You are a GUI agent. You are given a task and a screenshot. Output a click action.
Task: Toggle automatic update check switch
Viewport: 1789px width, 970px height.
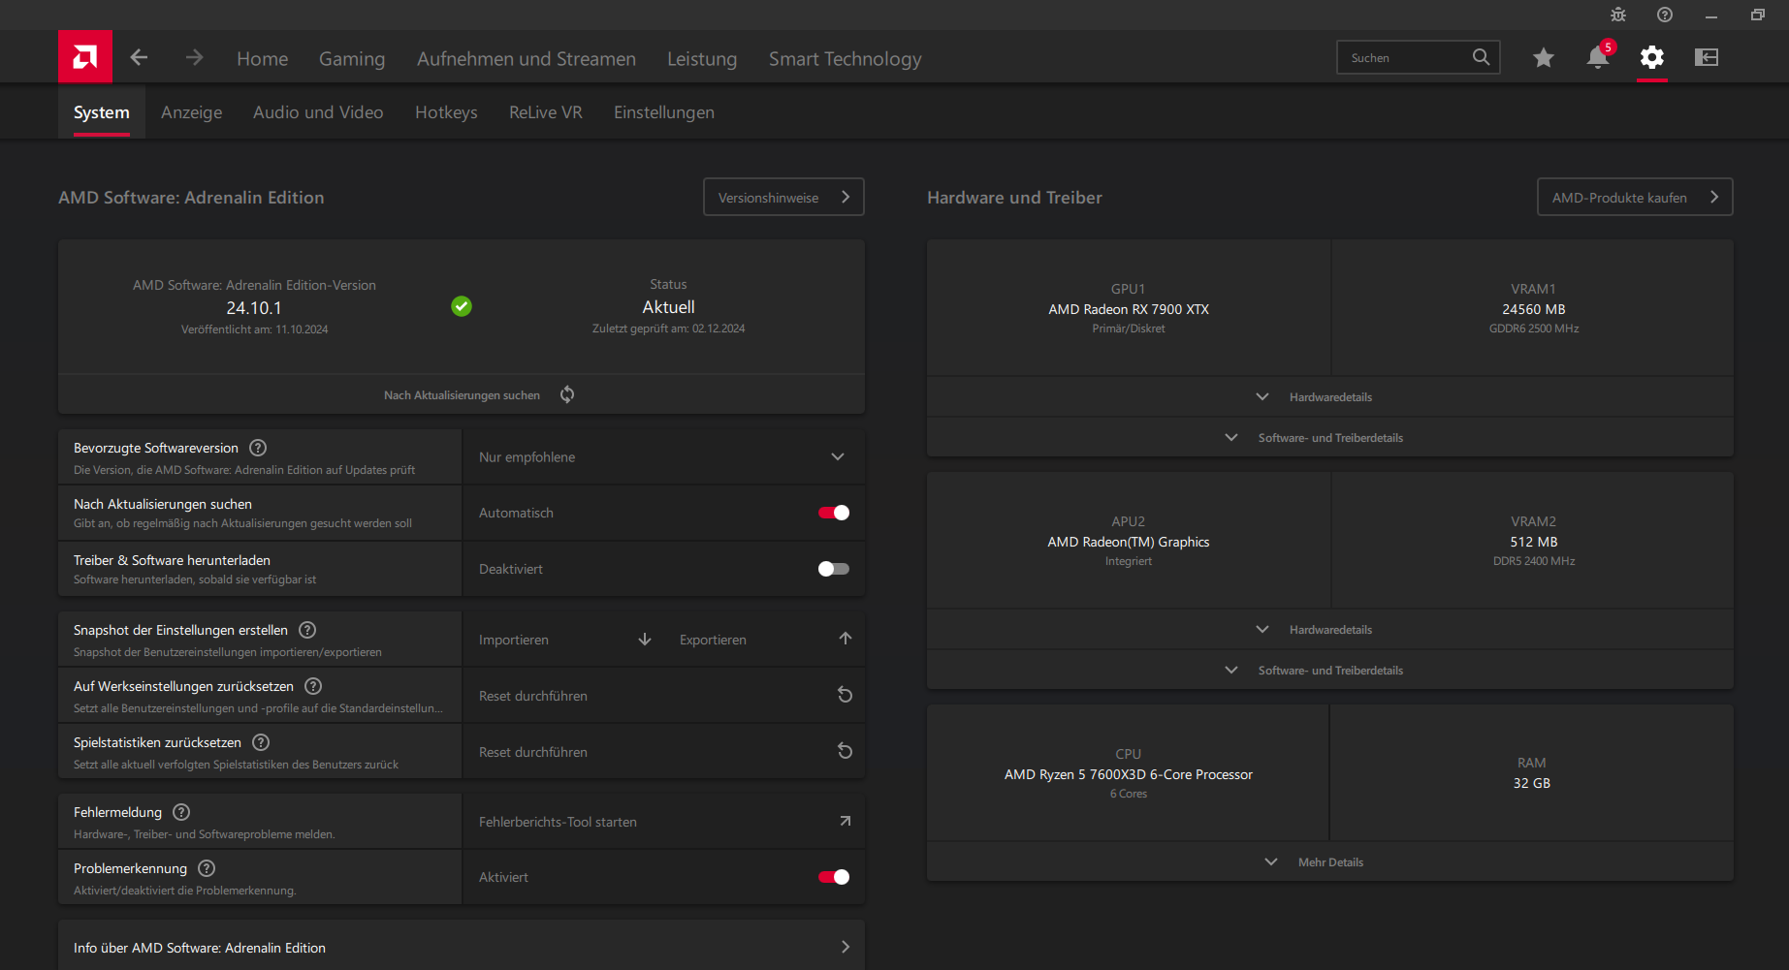834,513
